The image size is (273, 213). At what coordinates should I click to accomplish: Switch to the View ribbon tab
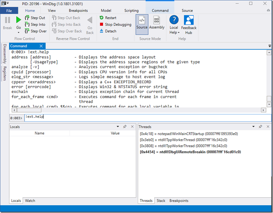coord(52,10)
